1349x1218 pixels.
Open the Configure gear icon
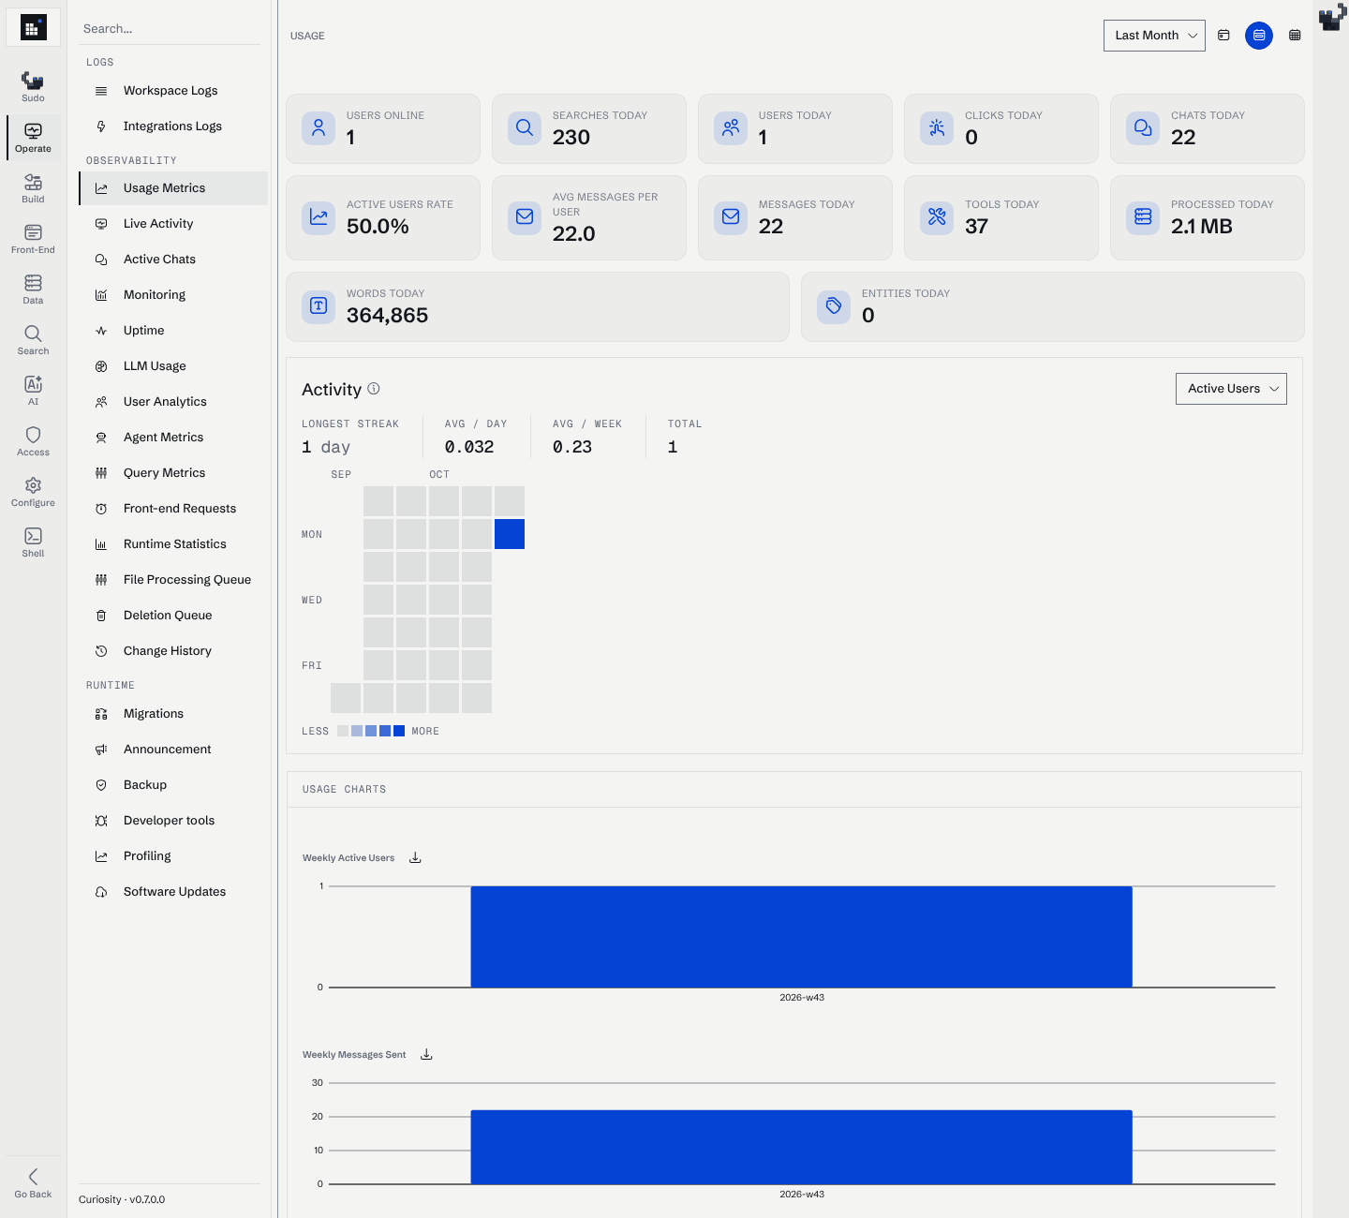pyautogui.click(x=33, y=491)
